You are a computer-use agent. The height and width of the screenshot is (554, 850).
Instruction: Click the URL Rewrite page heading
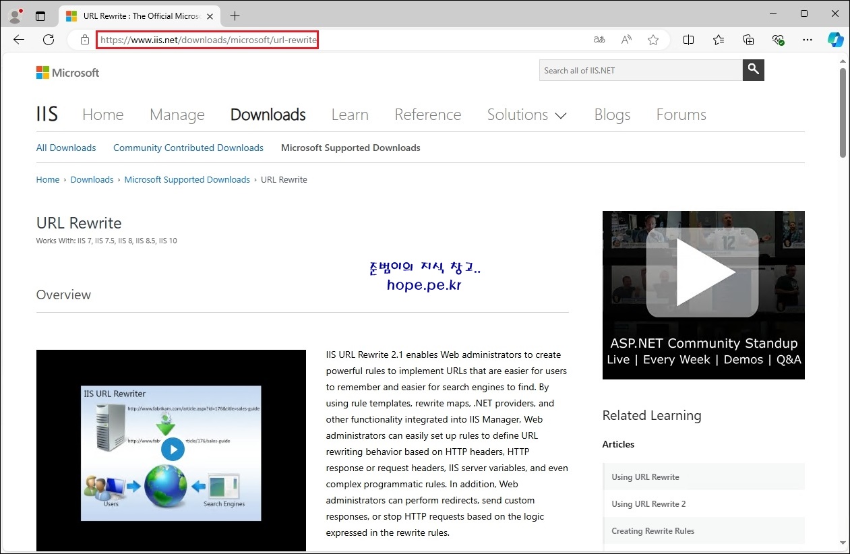pyautogui.click(x=79, y=223)
